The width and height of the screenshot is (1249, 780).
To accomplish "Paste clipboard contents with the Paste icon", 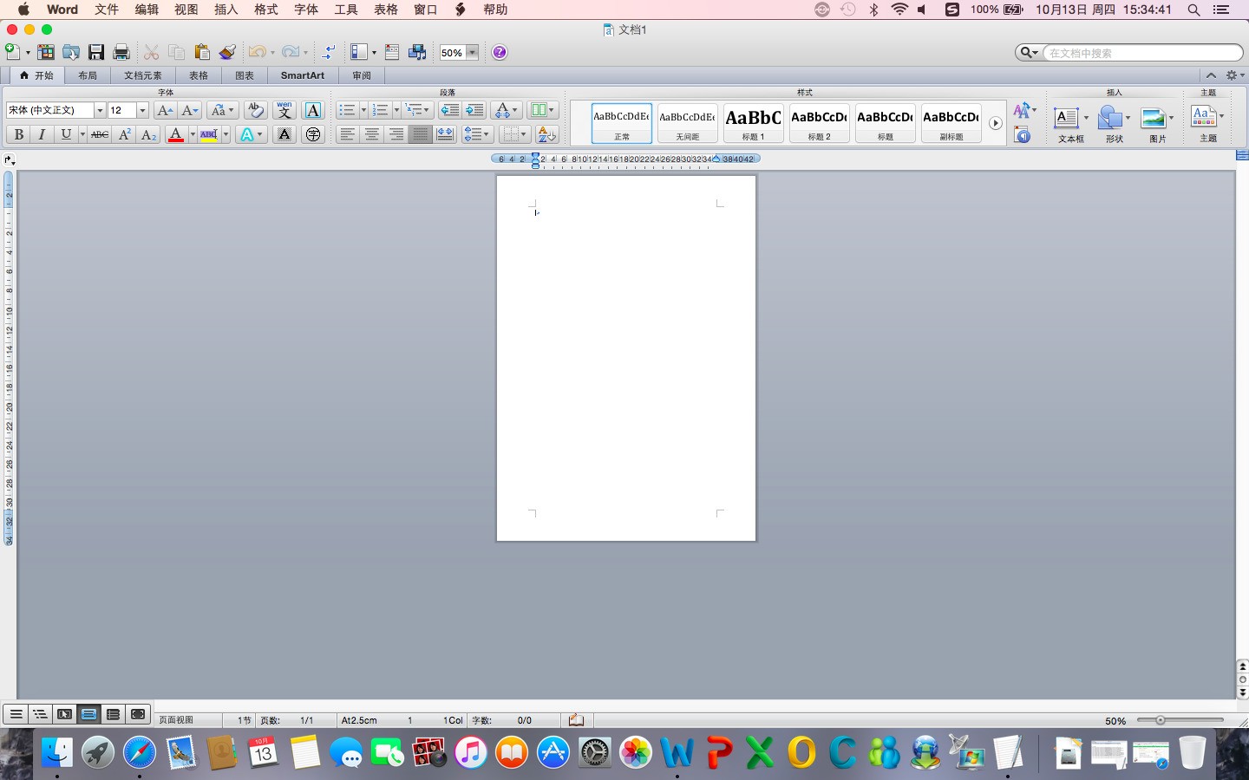I will (x=202, y=52).
